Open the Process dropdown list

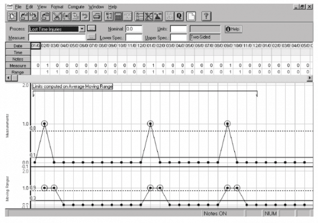click(82, 29)
